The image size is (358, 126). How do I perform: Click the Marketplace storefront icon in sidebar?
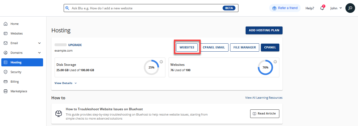pyautogui.click(x=5, y=91)
